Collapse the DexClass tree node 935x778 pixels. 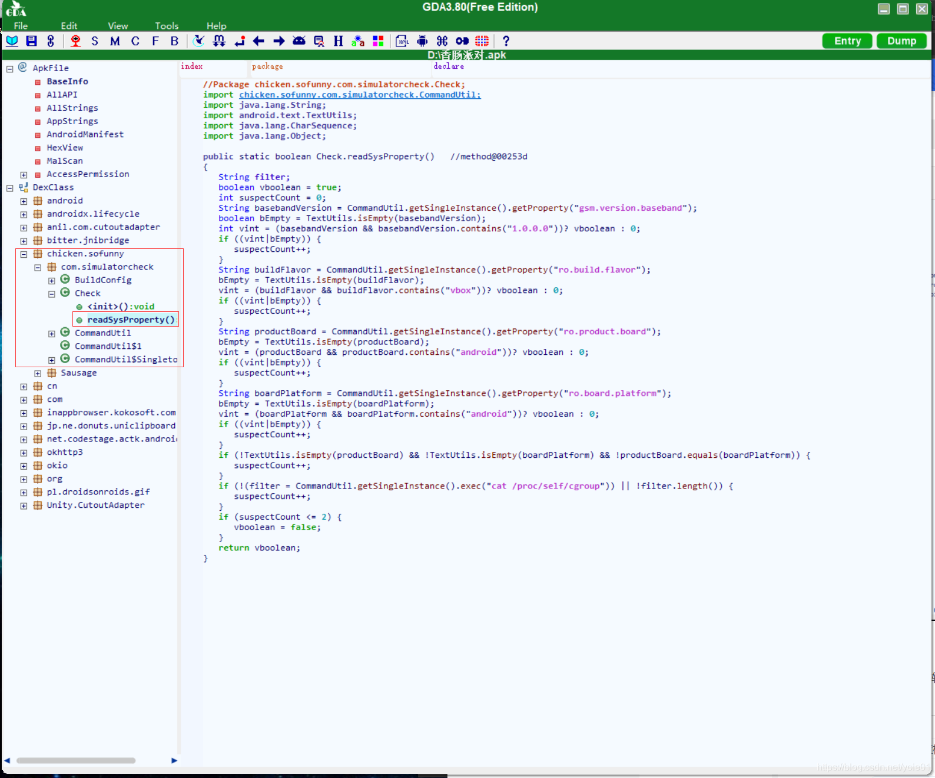point(9,188)
